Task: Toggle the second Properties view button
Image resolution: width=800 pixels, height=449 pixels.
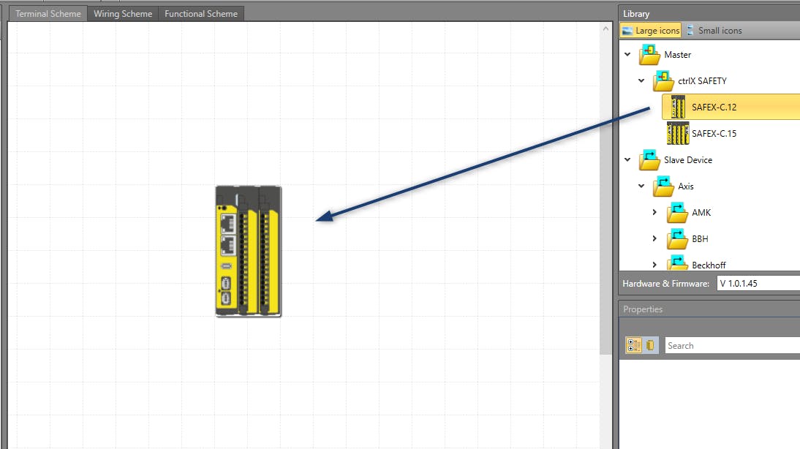Action: click(x=651, y=345)
